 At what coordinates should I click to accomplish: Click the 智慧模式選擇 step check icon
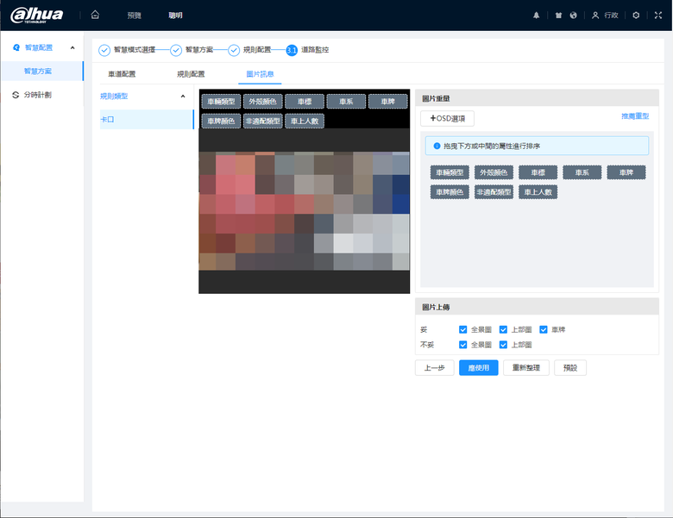pyautogui.click(x=104, y=50)
